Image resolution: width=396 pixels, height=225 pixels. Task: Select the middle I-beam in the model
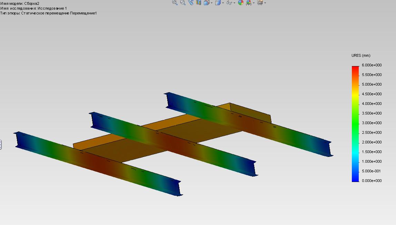174,144
